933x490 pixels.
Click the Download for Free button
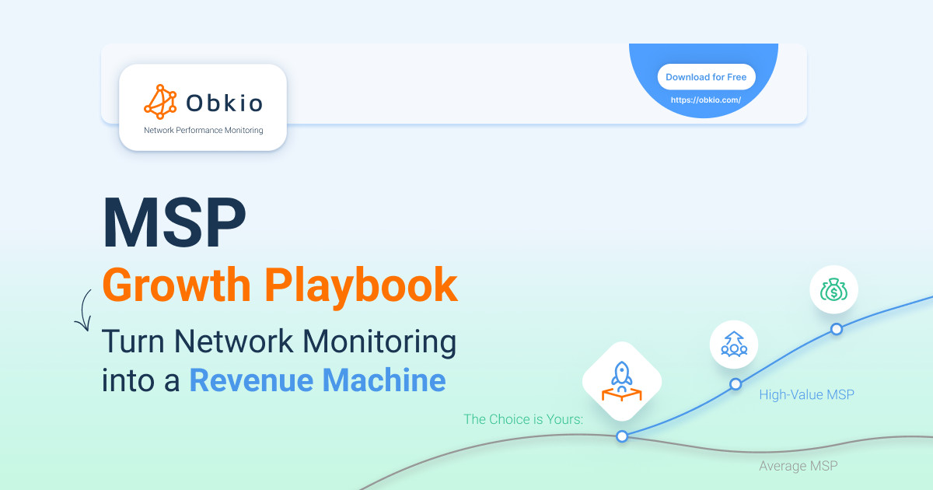pos(707,76)
